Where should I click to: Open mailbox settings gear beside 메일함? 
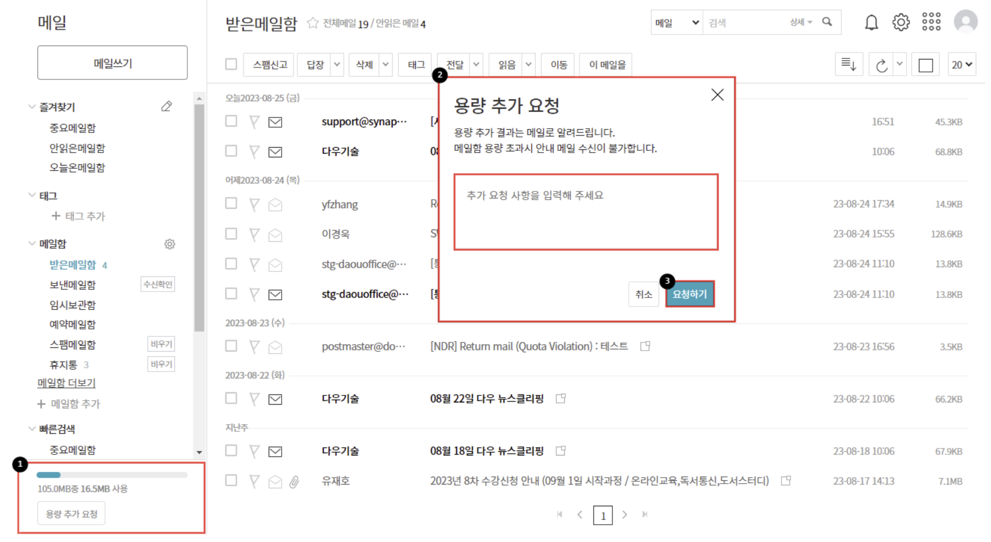[169, 244]
